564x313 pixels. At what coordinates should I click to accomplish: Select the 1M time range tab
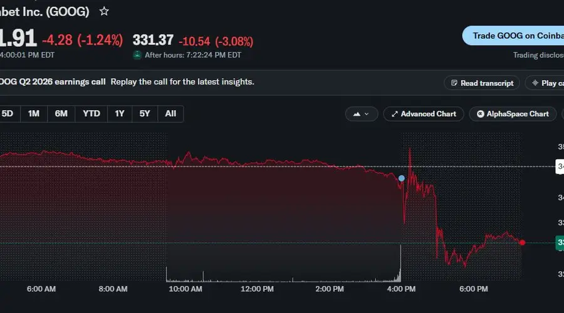pyautogui.click(x=34, y=114)
